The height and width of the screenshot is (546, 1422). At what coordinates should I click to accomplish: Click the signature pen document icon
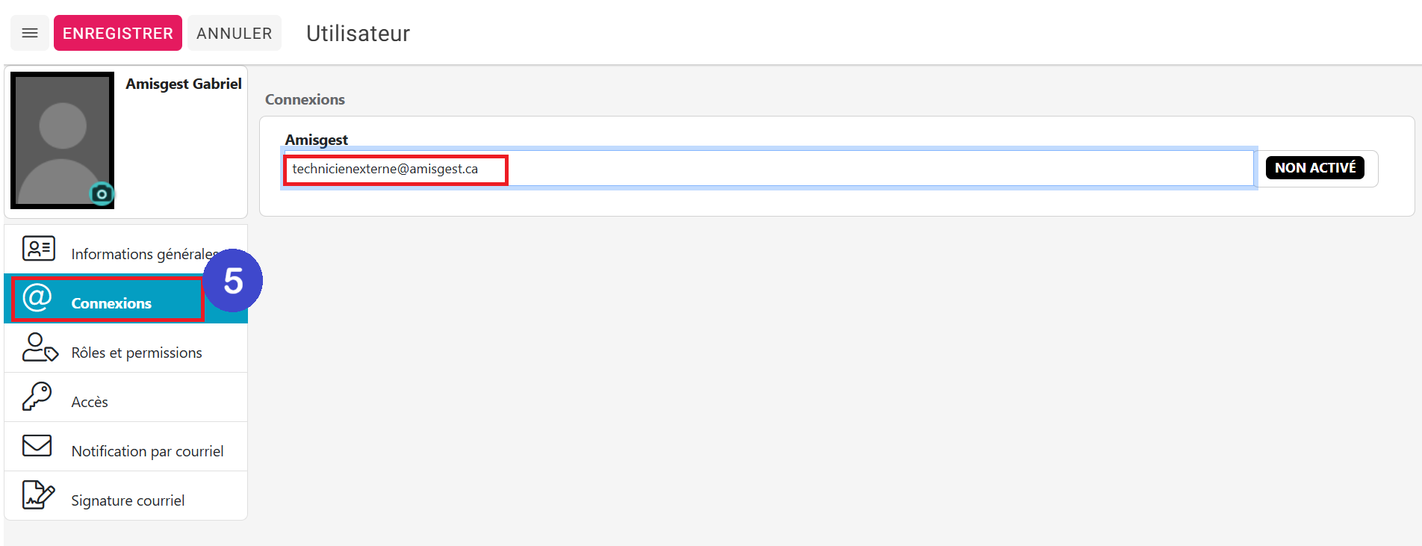click(38, 494)
